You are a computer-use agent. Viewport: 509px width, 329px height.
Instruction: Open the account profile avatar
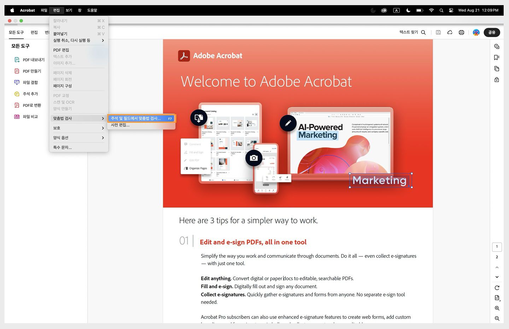point(476,32)
